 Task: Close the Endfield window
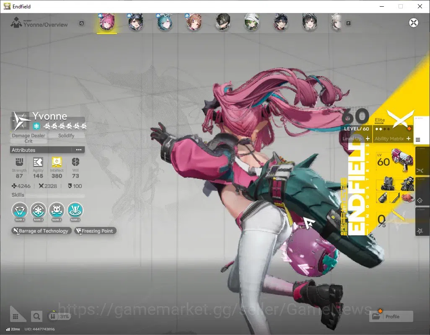[x=420, y=6]
